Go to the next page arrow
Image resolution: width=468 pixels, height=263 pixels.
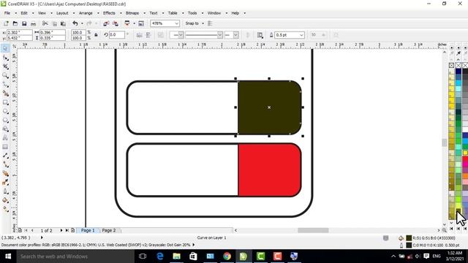pyautogui.click(x=61, y=231)
